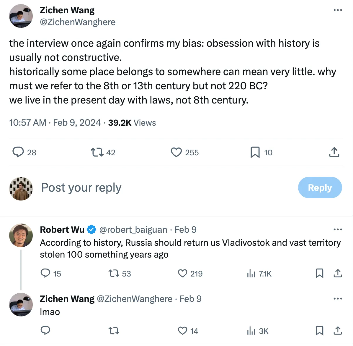Image resolution: width=353 pixels, height=346 pixels.
Task: View analytics for Robert Wu's 7.1K views
Action: coord(251,274)
